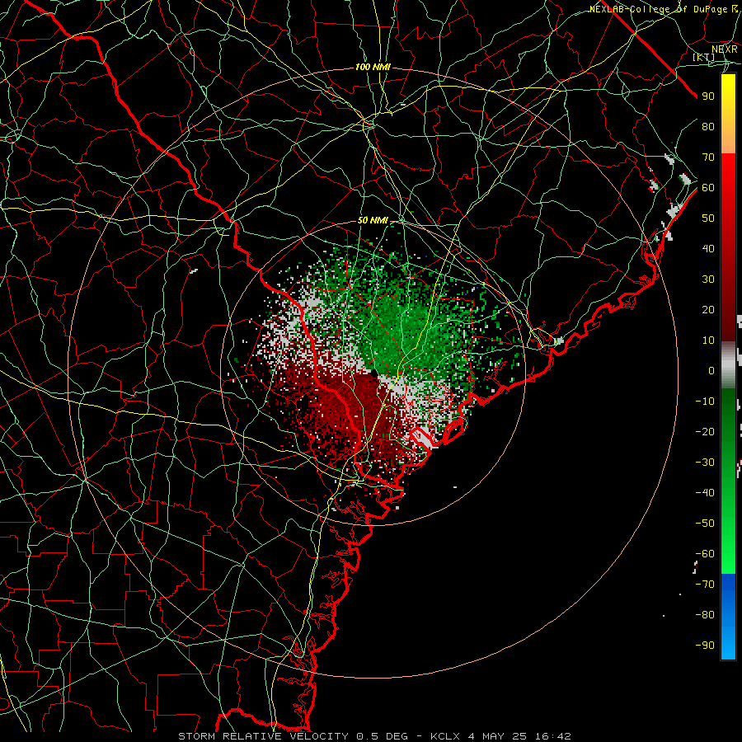Click "STORM RELATIVE VELOCITY" in the footer caption
742x742 pixels.
point(263,736)
